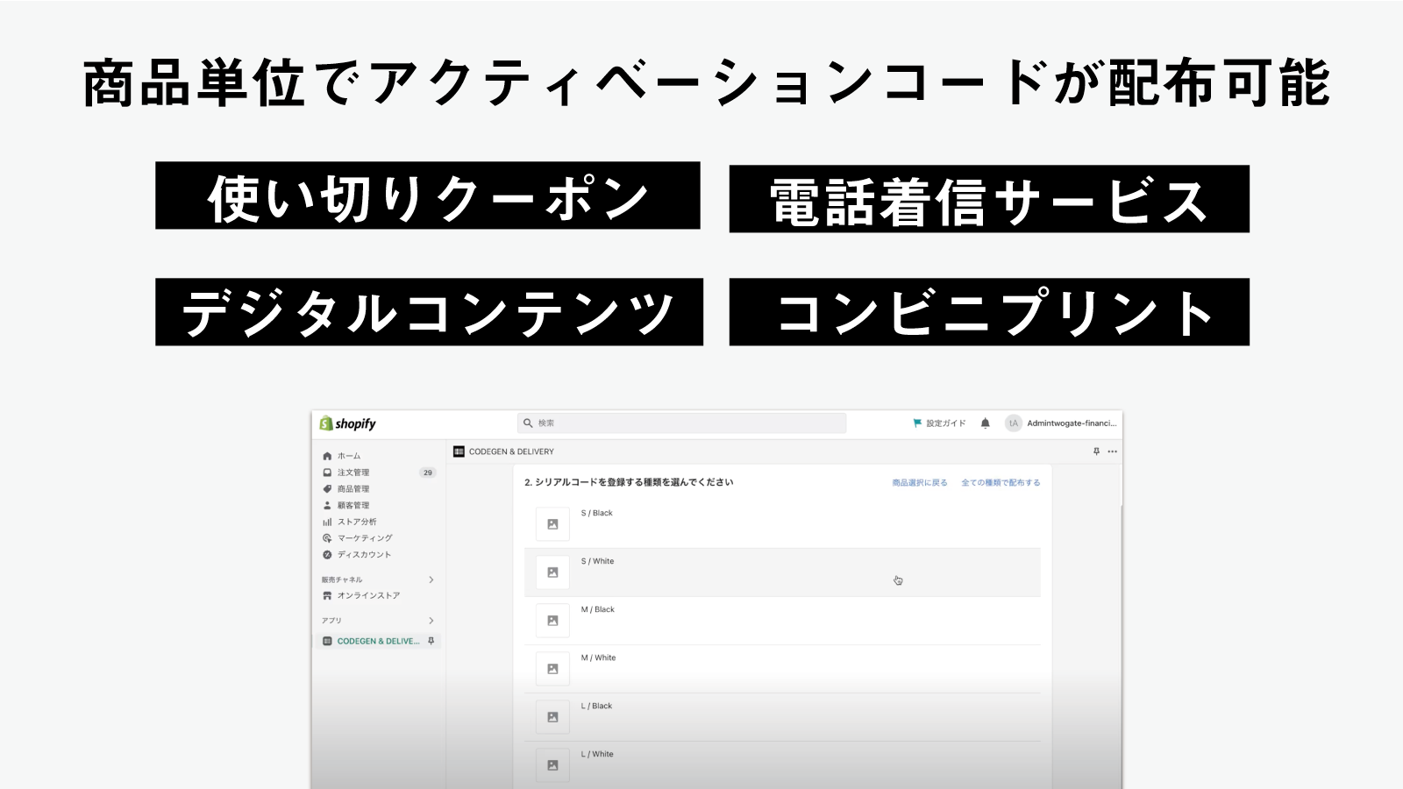
Task: Click the マーケティング megaphone icon
Action: click(327, 538)
